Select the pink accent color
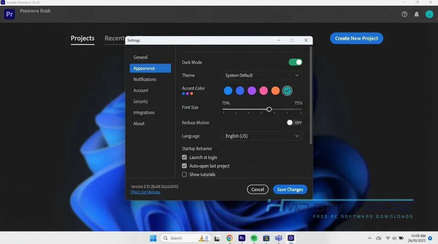 [264, 91]
